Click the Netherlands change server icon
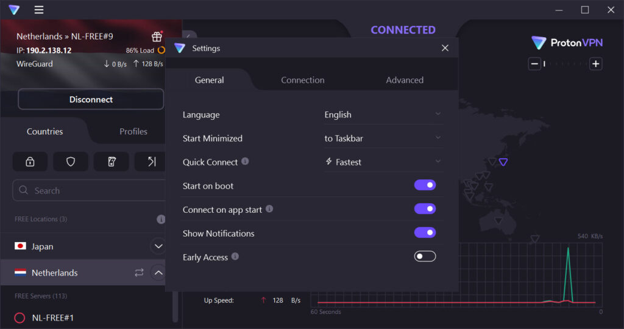The image size is (624, 329). point(139,272)
